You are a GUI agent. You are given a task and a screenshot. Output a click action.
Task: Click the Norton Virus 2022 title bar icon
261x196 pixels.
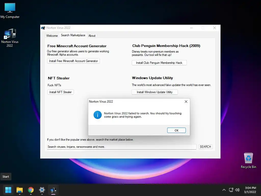point(43,28)
